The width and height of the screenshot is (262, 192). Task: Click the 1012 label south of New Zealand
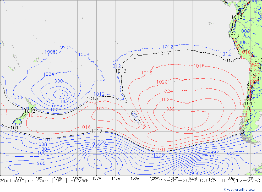coord(48,140)
